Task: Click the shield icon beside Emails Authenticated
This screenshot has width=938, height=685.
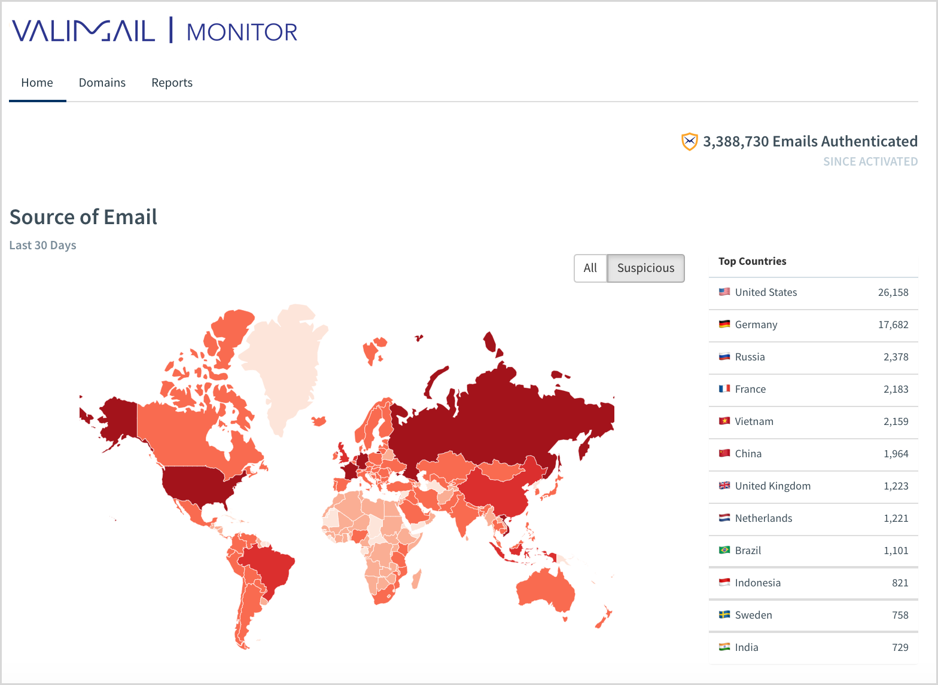Action: (689, 142)
